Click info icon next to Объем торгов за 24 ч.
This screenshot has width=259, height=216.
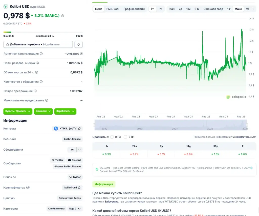(36, 72)
